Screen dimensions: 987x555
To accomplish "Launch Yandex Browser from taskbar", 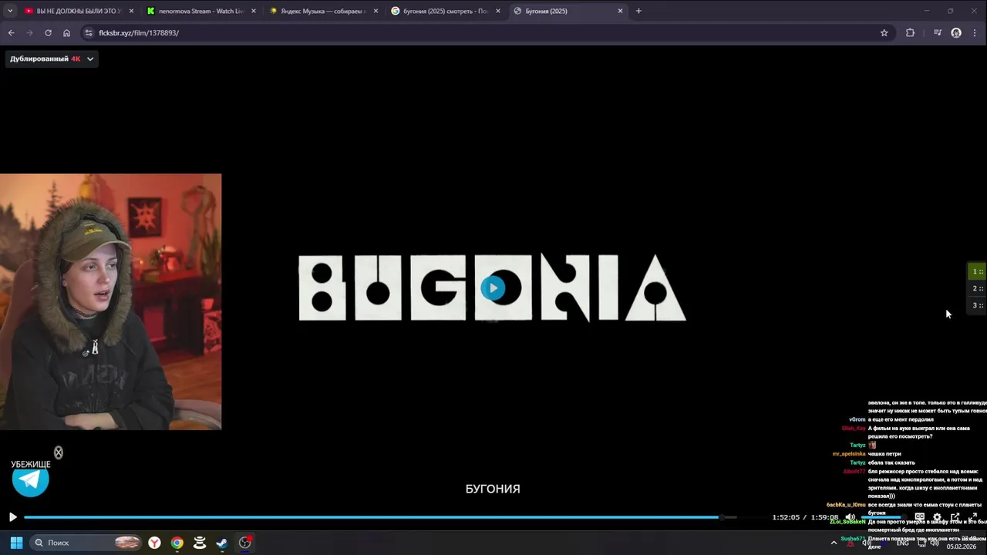I will coord(155,543).
